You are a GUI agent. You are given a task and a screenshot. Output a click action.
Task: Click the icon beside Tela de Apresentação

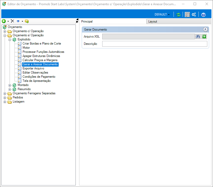coord(19,81)
